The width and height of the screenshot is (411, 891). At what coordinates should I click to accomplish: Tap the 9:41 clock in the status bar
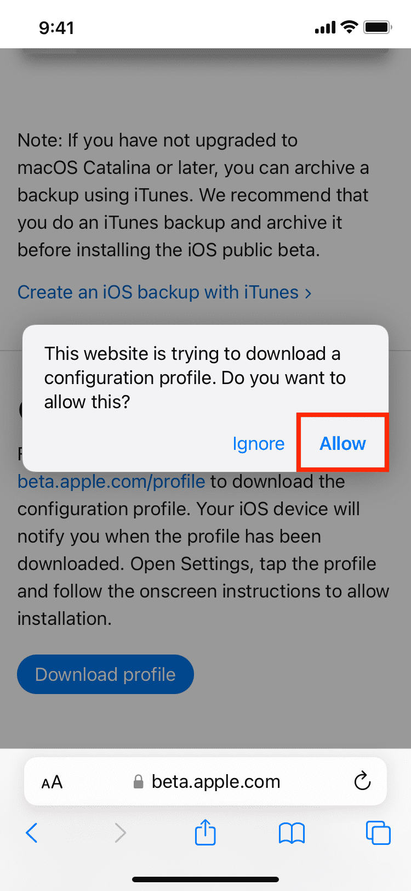[56, 27]
